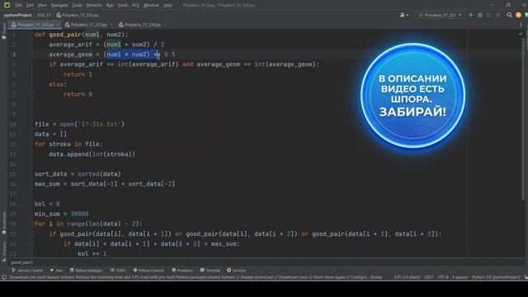Click the '17-316.txt' filename string
This screenshot has width=528, height=297.
99,125
